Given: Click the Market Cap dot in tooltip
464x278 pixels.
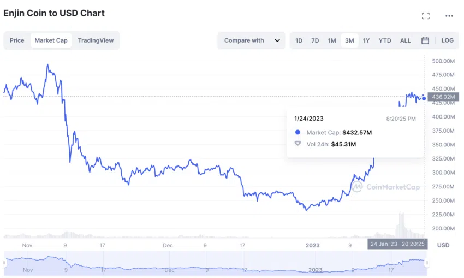Looking at the screenshot, I should [x=298, y=132].
